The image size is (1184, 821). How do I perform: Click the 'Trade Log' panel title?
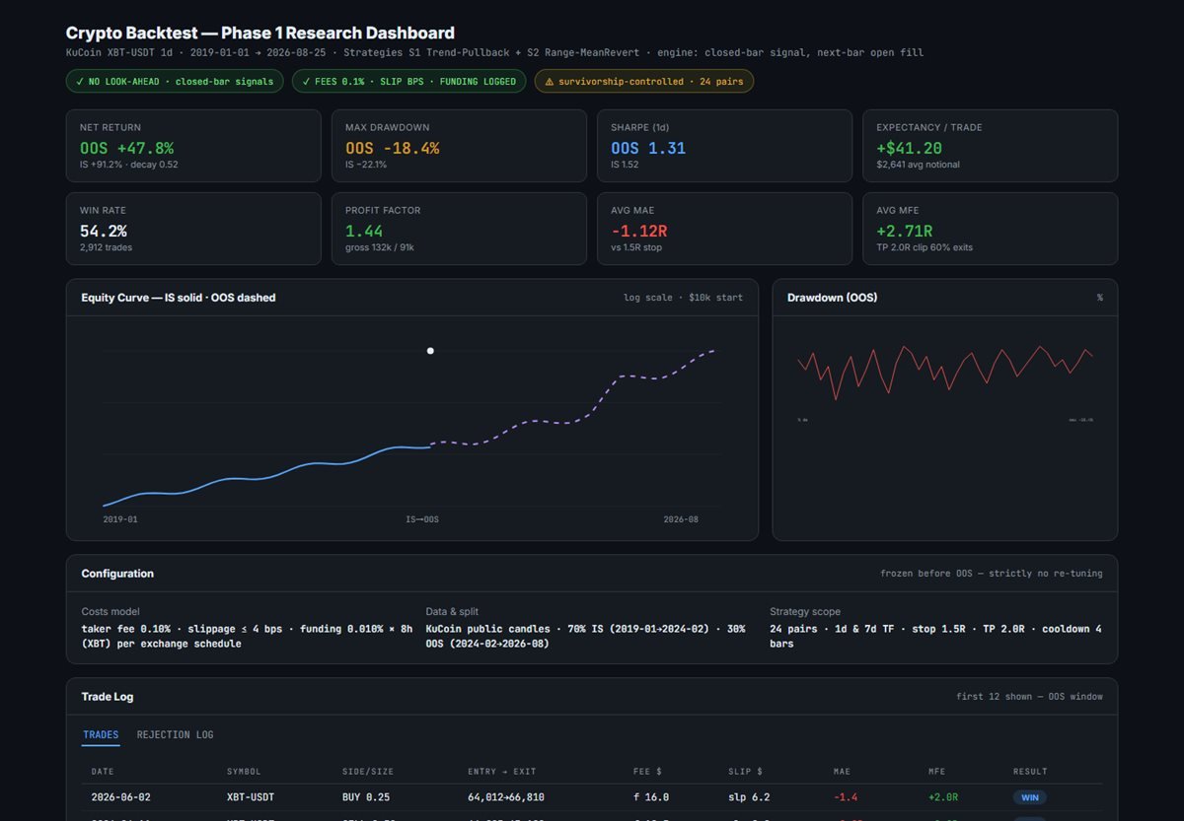pos(108,697)
